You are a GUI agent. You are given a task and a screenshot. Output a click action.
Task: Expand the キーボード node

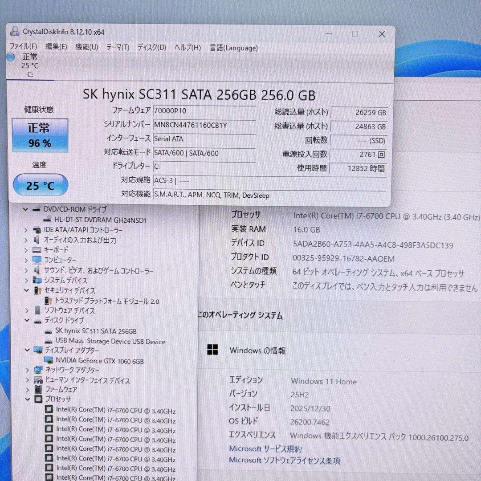click(x=26, y=250)
